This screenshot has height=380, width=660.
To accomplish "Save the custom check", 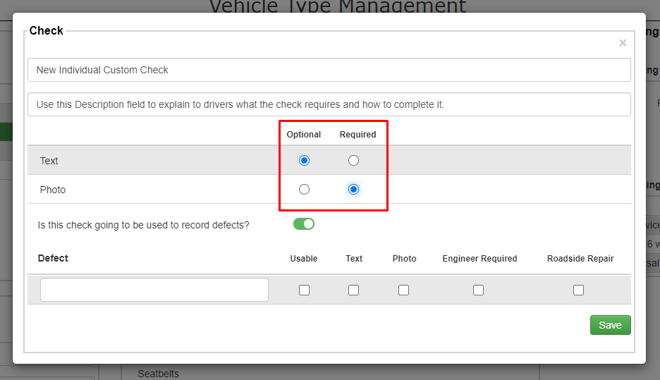I will (611, 325).
